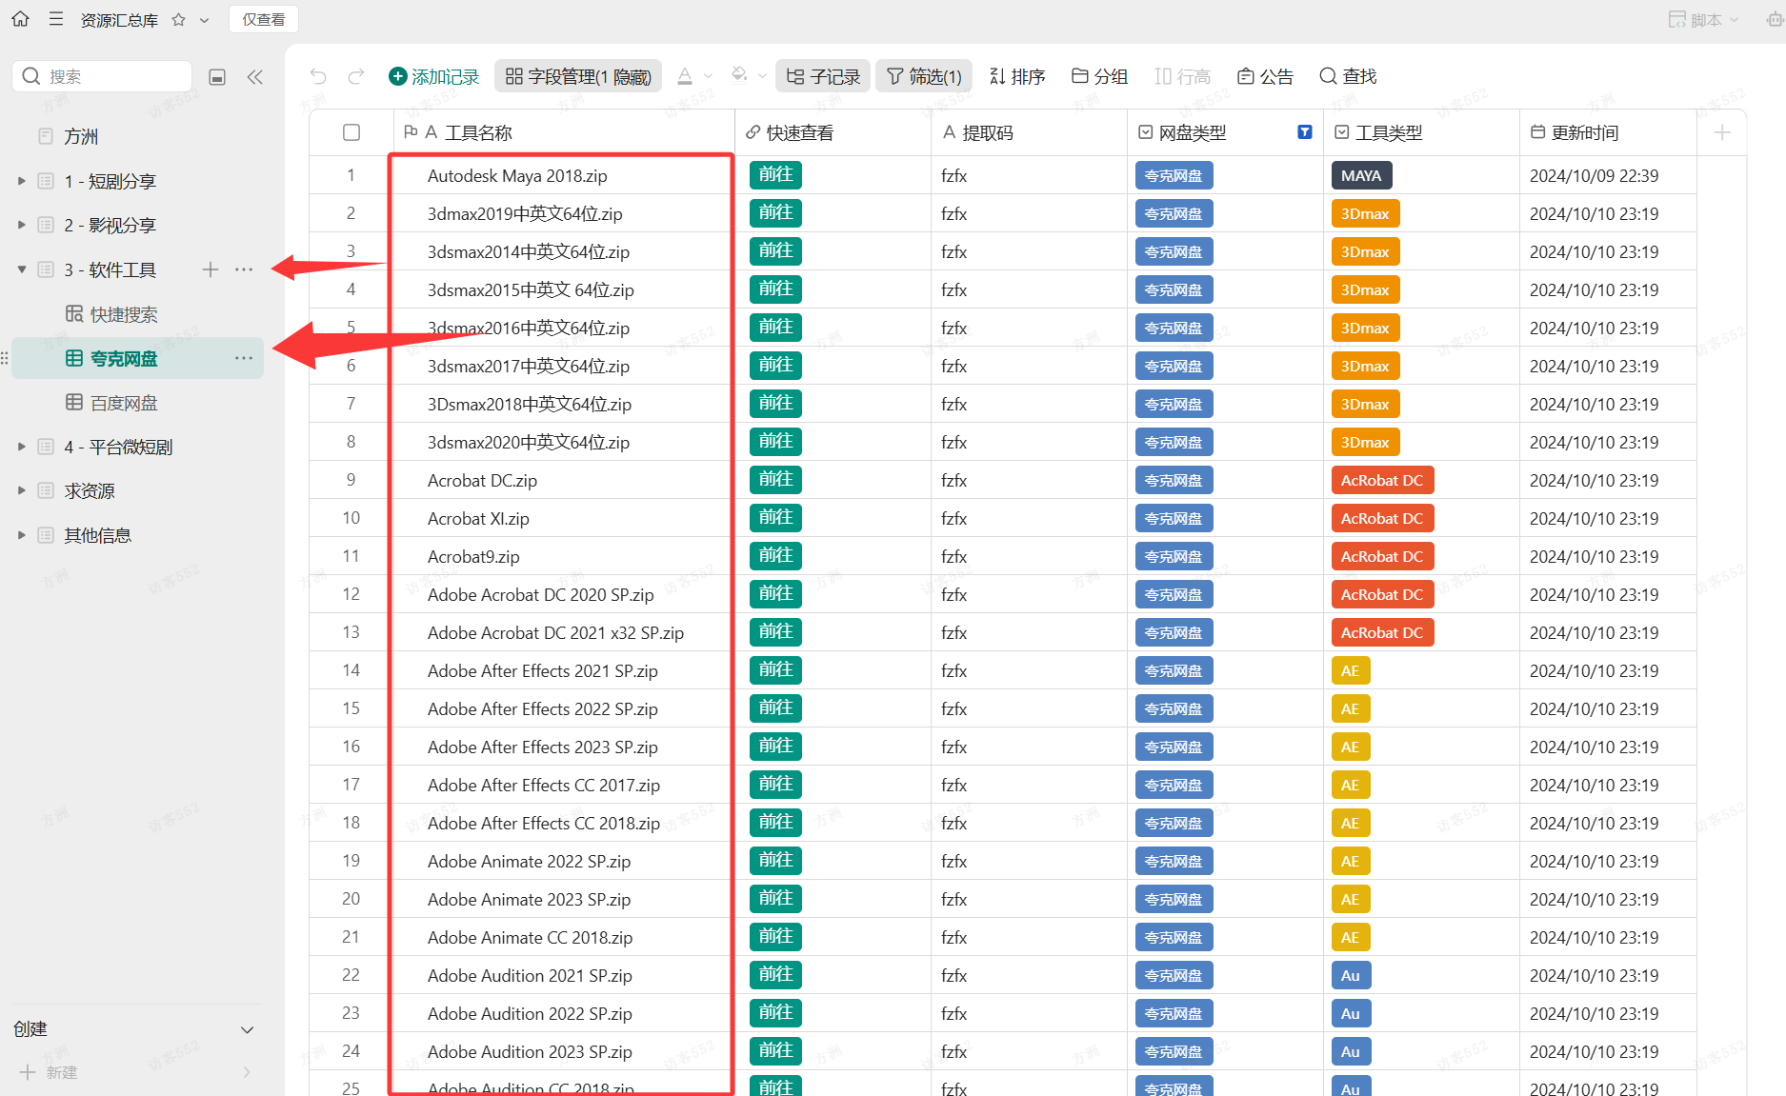Open the fill color bucket tool
1786x1096 pixels.
(739, 76)
